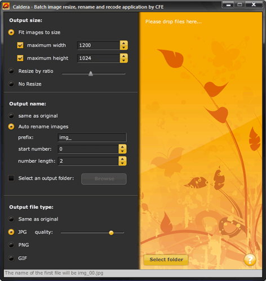Click into the prefix text field
This screenshot has height=281, width=266.
pyautogui.click(x=92, y=137)
